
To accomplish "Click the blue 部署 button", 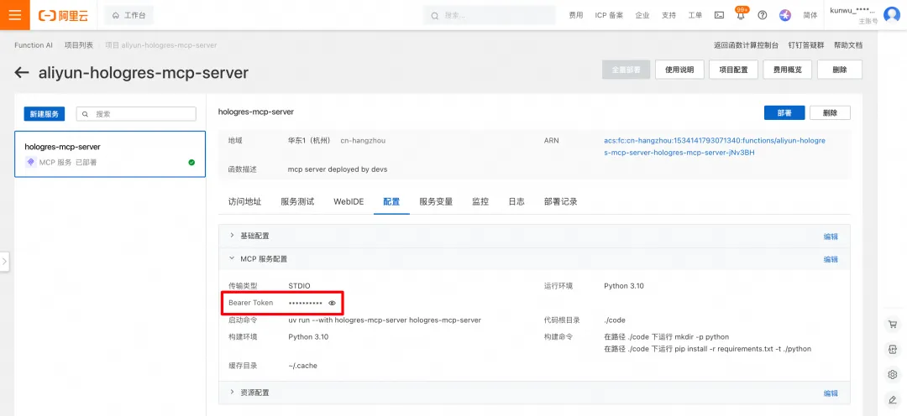I will click(784, 112).
